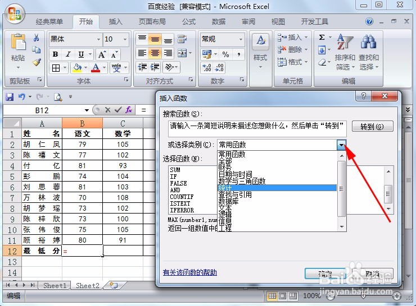Click the Merge and Center icon
416x306 pixels.
(182, 53)
